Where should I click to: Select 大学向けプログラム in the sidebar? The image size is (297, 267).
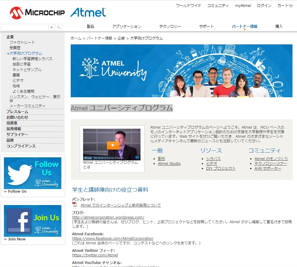(x=26, y=53)
